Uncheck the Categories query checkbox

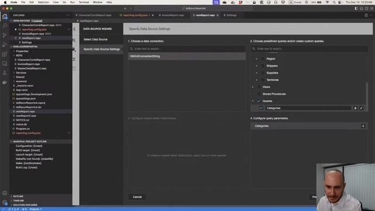pyautogui.click(x=261, y=108)
